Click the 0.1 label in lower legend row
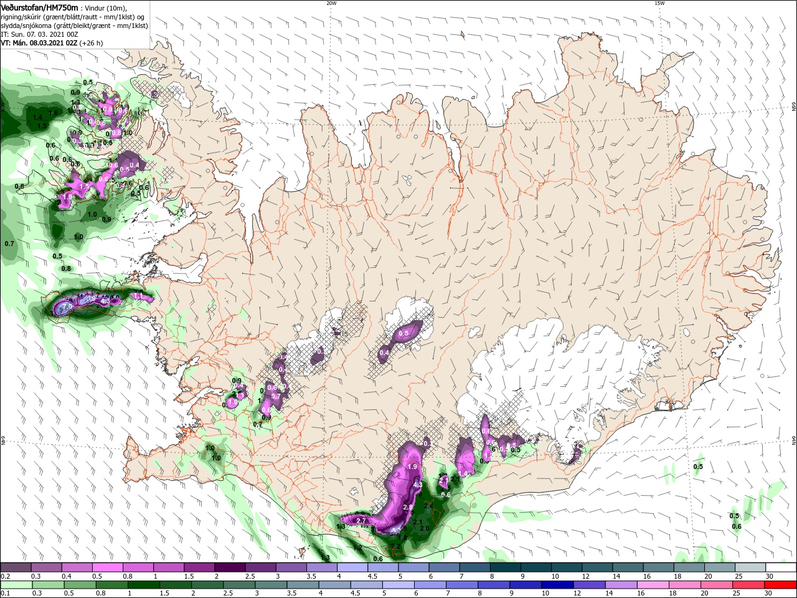This screenshot has height=598, width=797. 5,594
